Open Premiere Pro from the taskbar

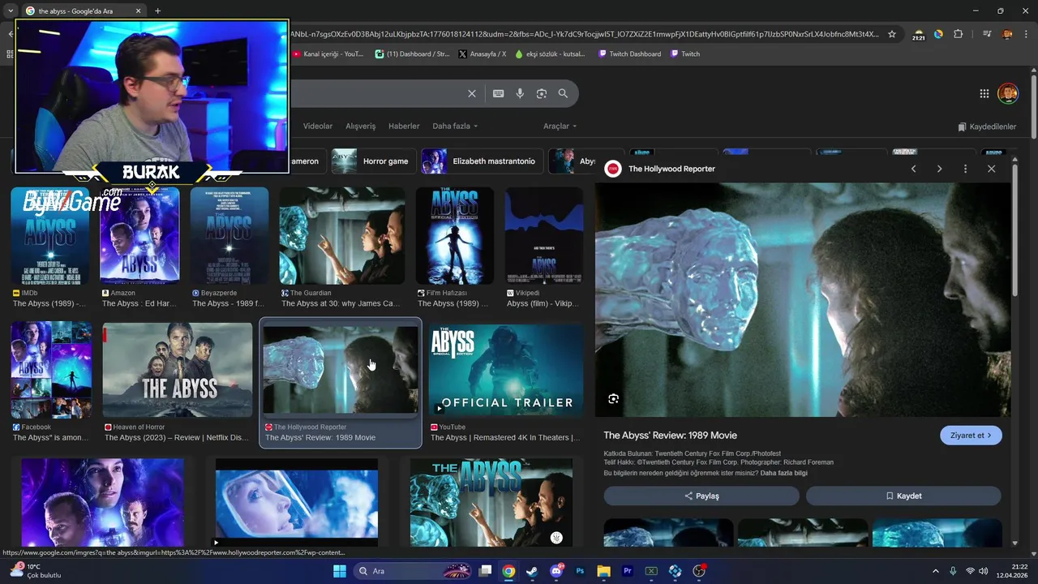coord(627,571)
